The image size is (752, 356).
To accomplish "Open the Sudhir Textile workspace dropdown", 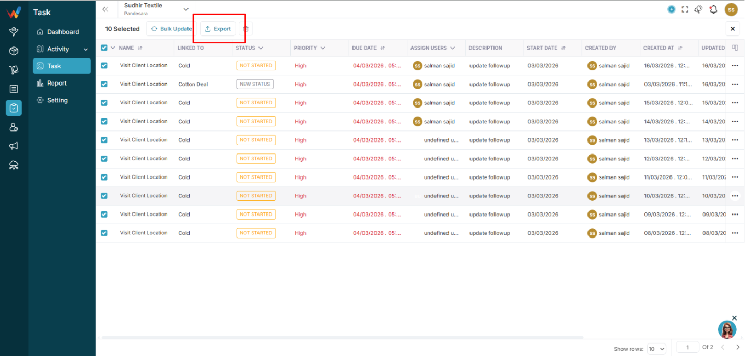I will tap(157, 9).
